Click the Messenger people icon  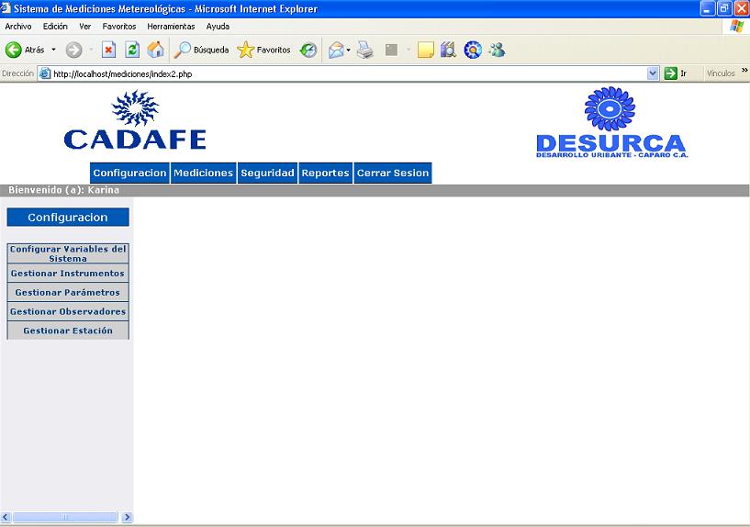tap(497, 50)
